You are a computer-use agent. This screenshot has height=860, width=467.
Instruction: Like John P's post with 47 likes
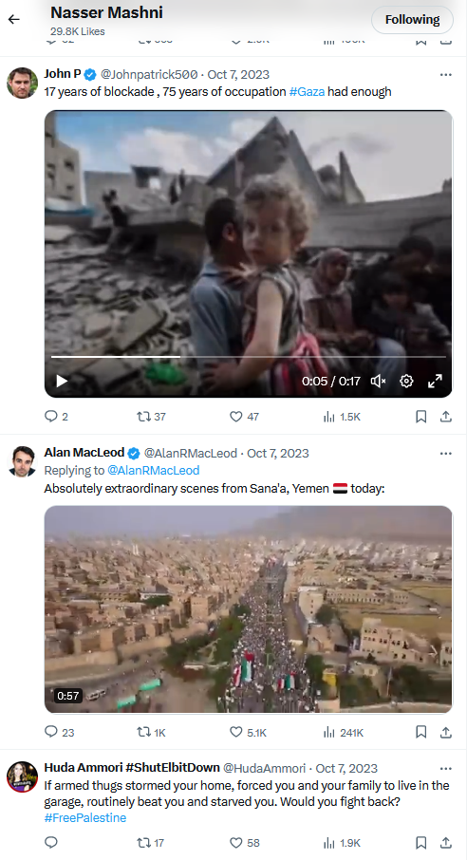coord(244,417)
